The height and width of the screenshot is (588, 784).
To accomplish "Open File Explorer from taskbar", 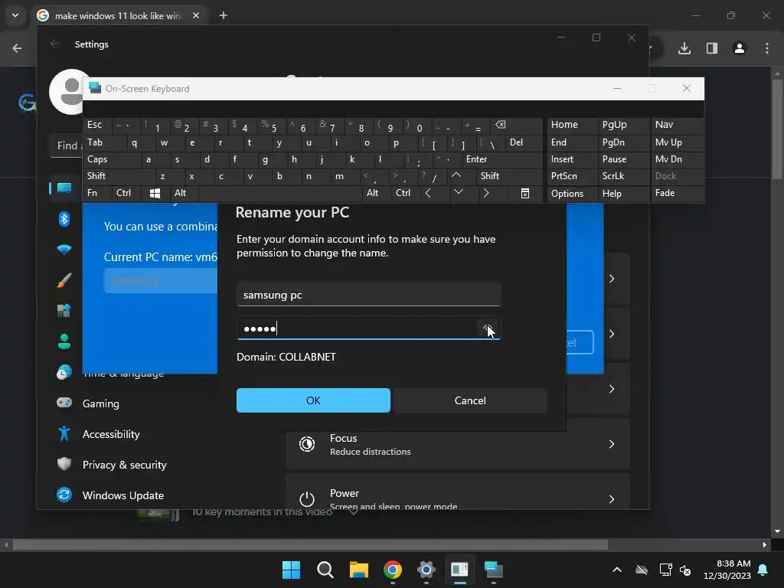I will coord(358,570).
